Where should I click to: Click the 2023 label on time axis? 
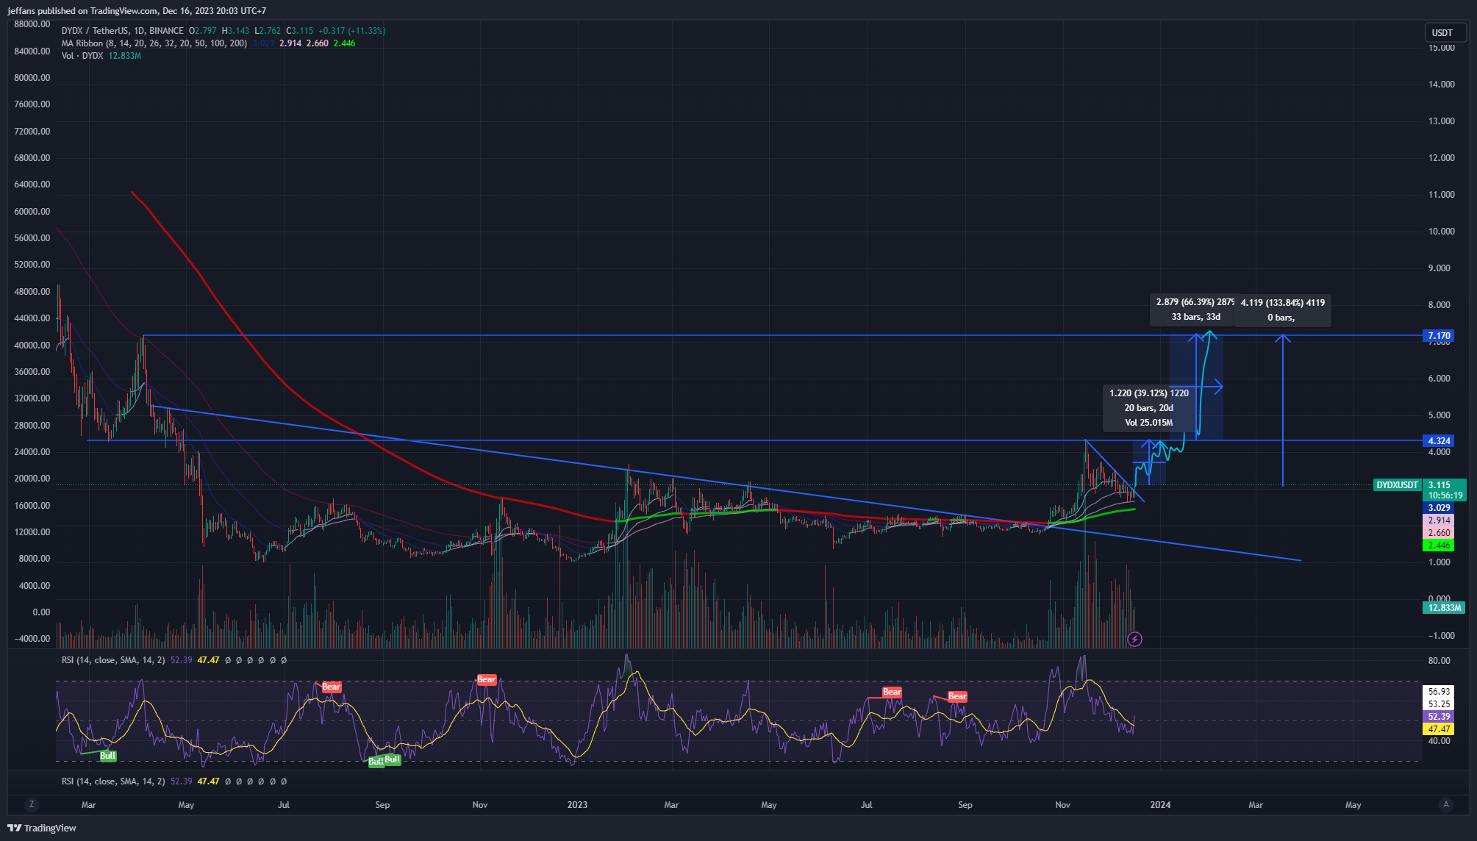click(x=577, y=805)
